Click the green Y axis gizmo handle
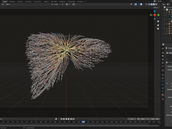Viewport: 172px width, 129px height. click(x=158, y=15)
